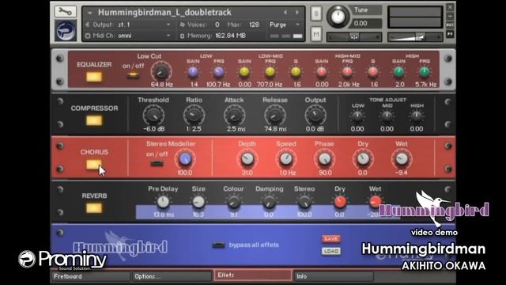Click the reverb Dry red knob
The width and height of the screenshot is (506, 285).
coord(339,203)
